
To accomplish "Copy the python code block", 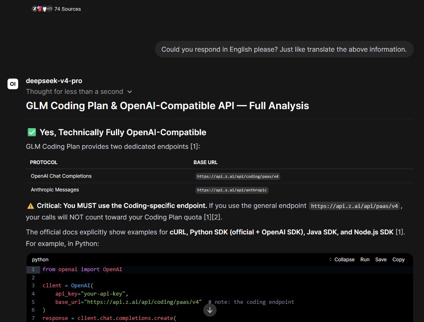I will click(x=398, y=260).
